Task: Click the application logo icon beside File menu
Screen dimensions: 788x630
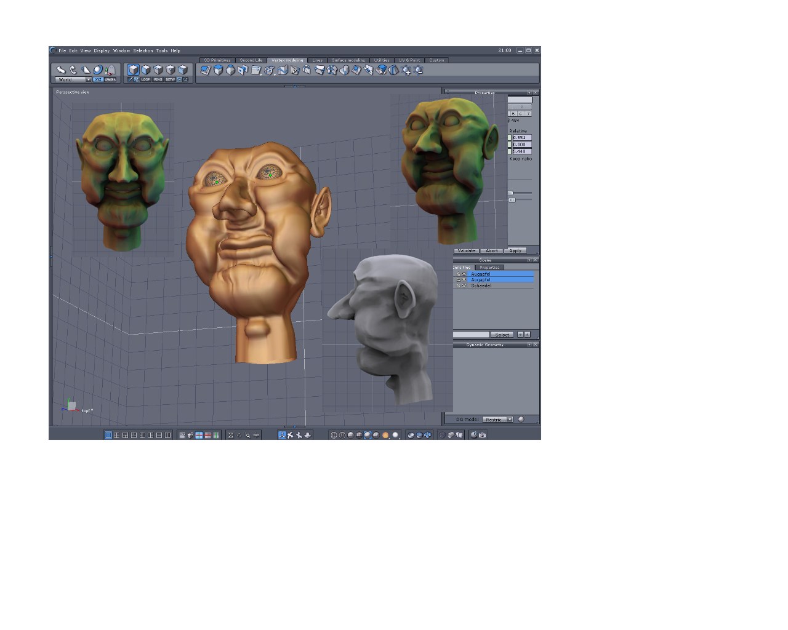Action: pyautogui.click(x=53, y=50)
